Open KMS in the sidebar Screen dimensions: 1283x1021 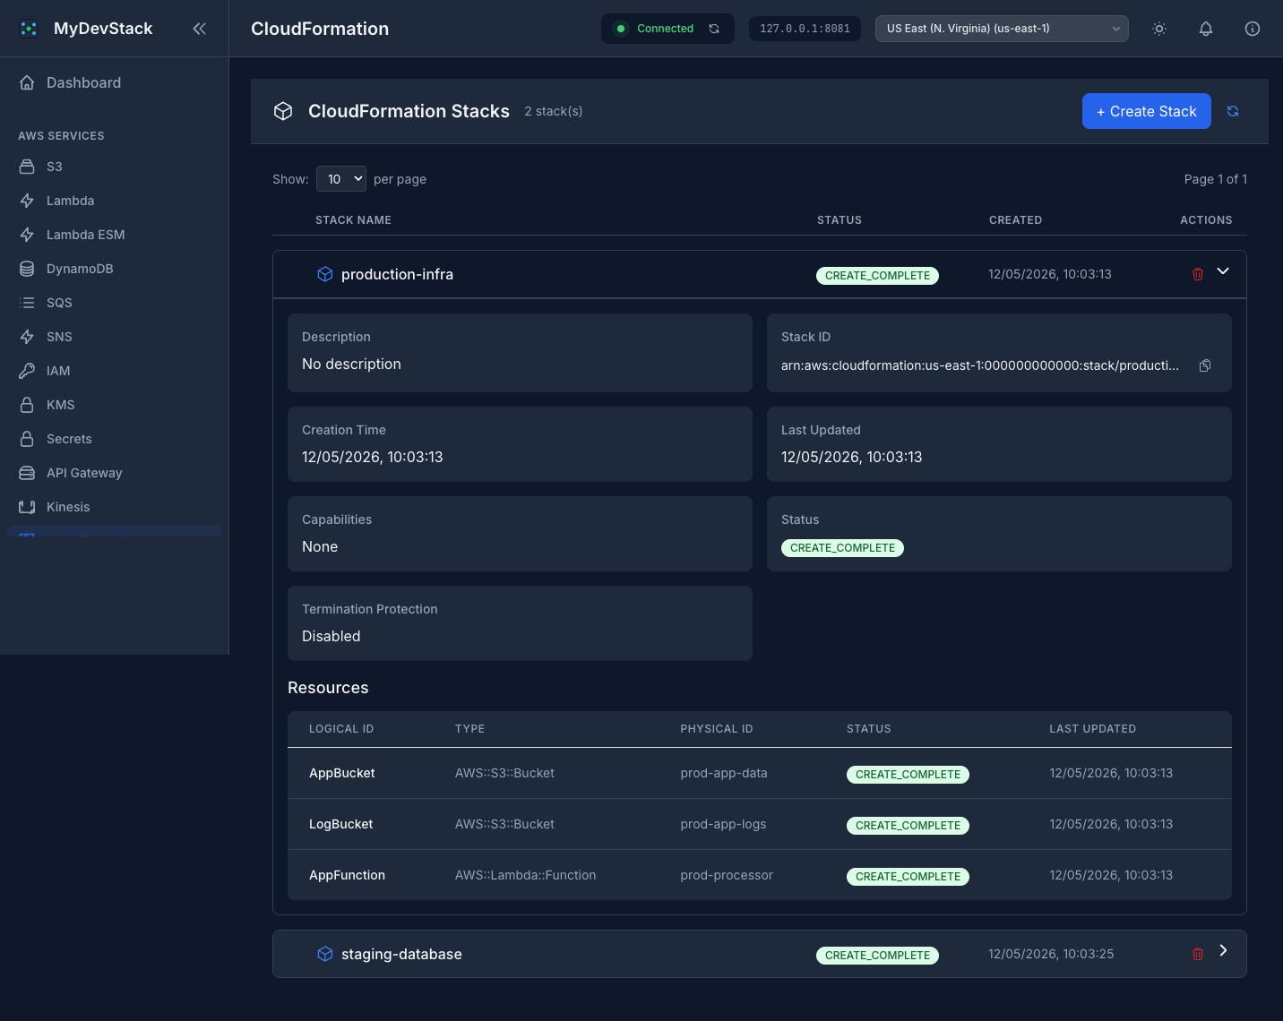tap(114, 405)
